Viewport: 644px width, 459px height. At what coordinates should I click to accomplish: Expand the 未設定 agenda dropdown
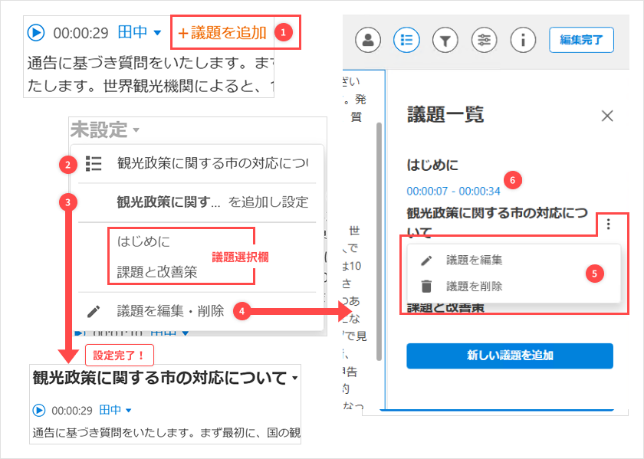[105, 130]
